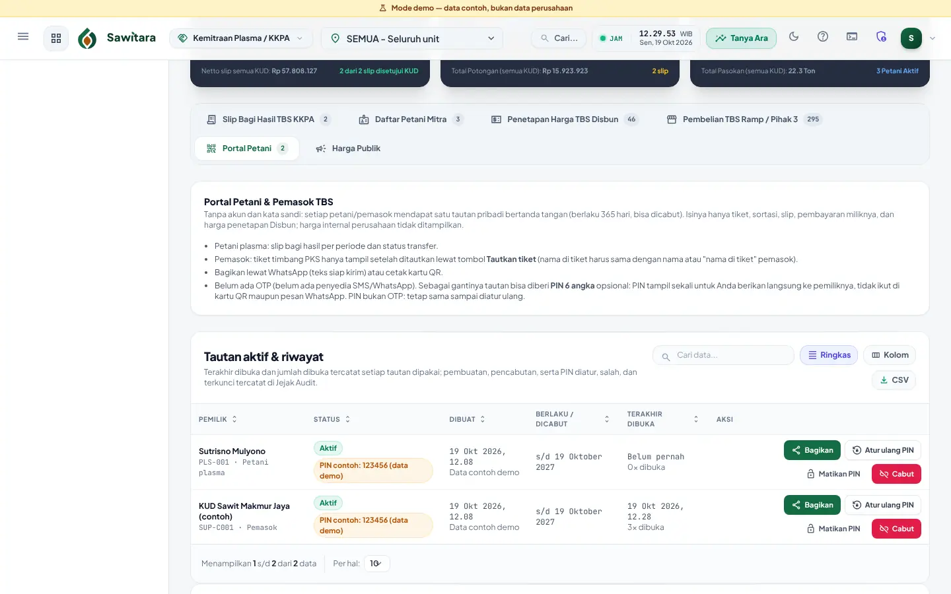
Task: Open the Kolom column chooser
Action: point(890,355)
